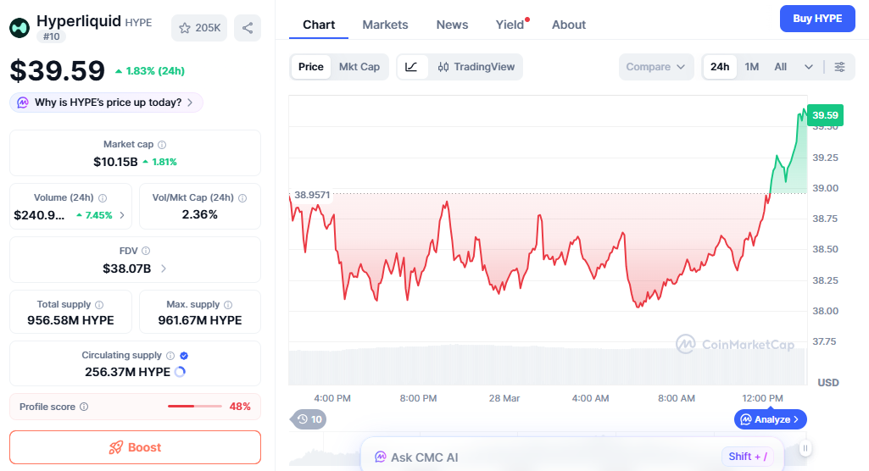Screen dimensions: 869x471
Task: Click the Boost button
Action: (136, 447)
